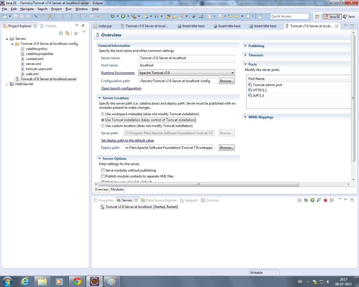The image size is (359, 287).
Task: Click the Open Perspective icon
Action: pos(317,17)
